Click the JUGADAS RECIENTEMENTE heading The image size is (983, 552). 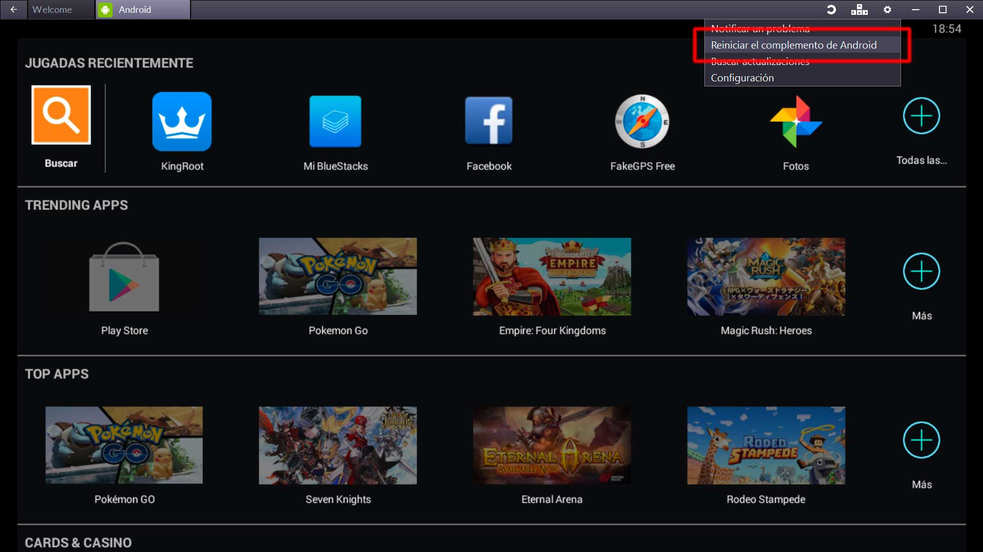(x=109, y=63)
